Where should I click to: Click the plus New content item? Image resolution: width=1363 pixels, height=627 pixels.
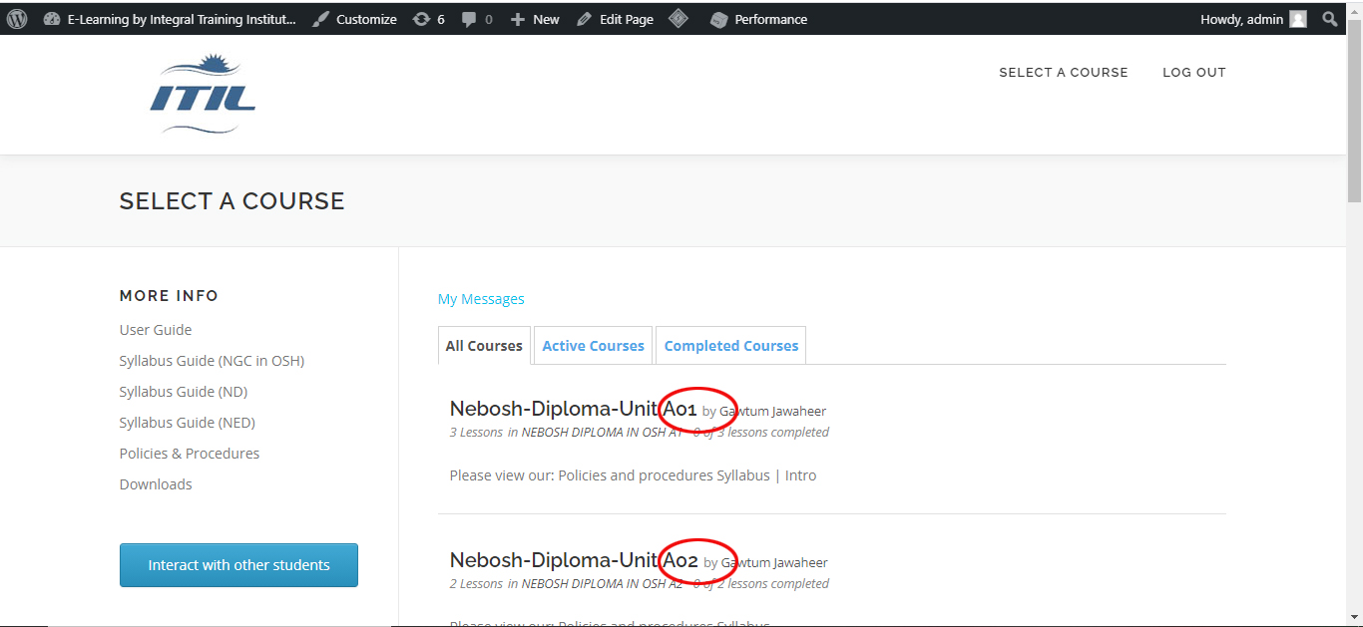pos(535,19)
